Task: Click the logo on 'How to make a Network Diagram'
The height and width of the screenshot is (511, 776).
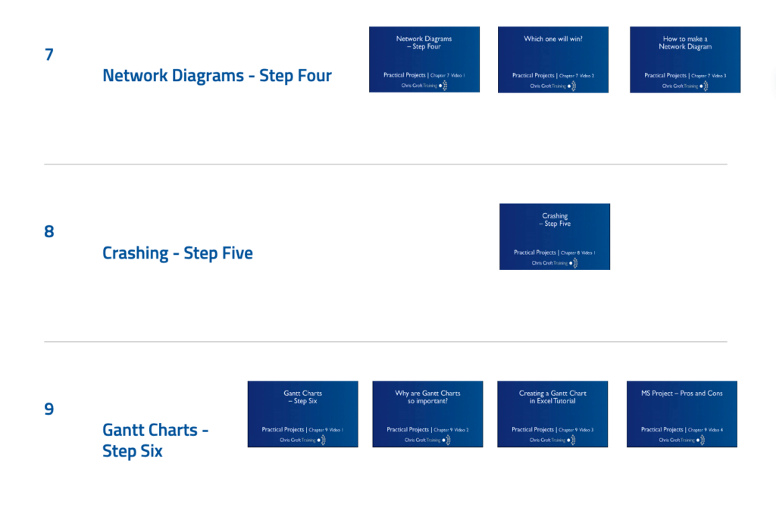Action: pyautogui.click(x=684, y=86)
